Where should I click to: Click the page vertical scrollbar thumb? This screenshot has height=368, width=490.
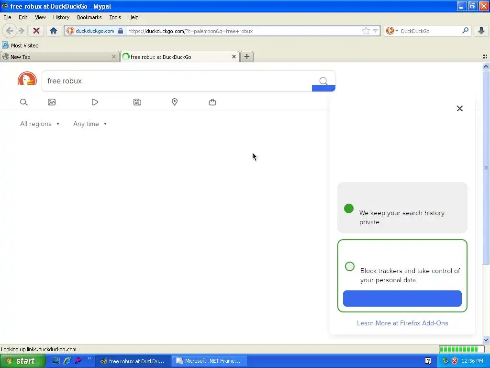486,167
